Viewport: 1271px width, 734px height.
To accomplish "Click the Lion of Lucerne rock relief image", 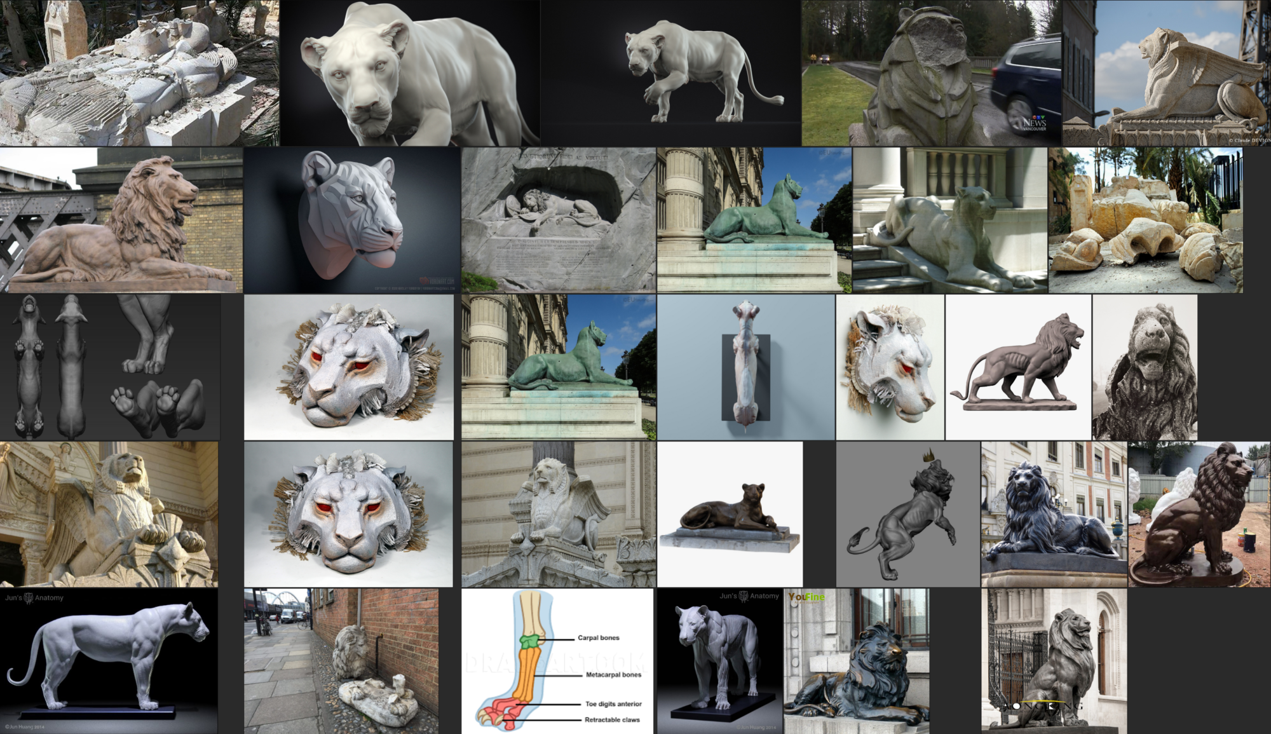I will [x=559, y=220].
